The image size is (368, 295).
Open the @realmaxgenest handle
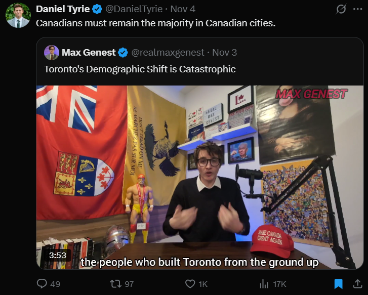[168, 52]
